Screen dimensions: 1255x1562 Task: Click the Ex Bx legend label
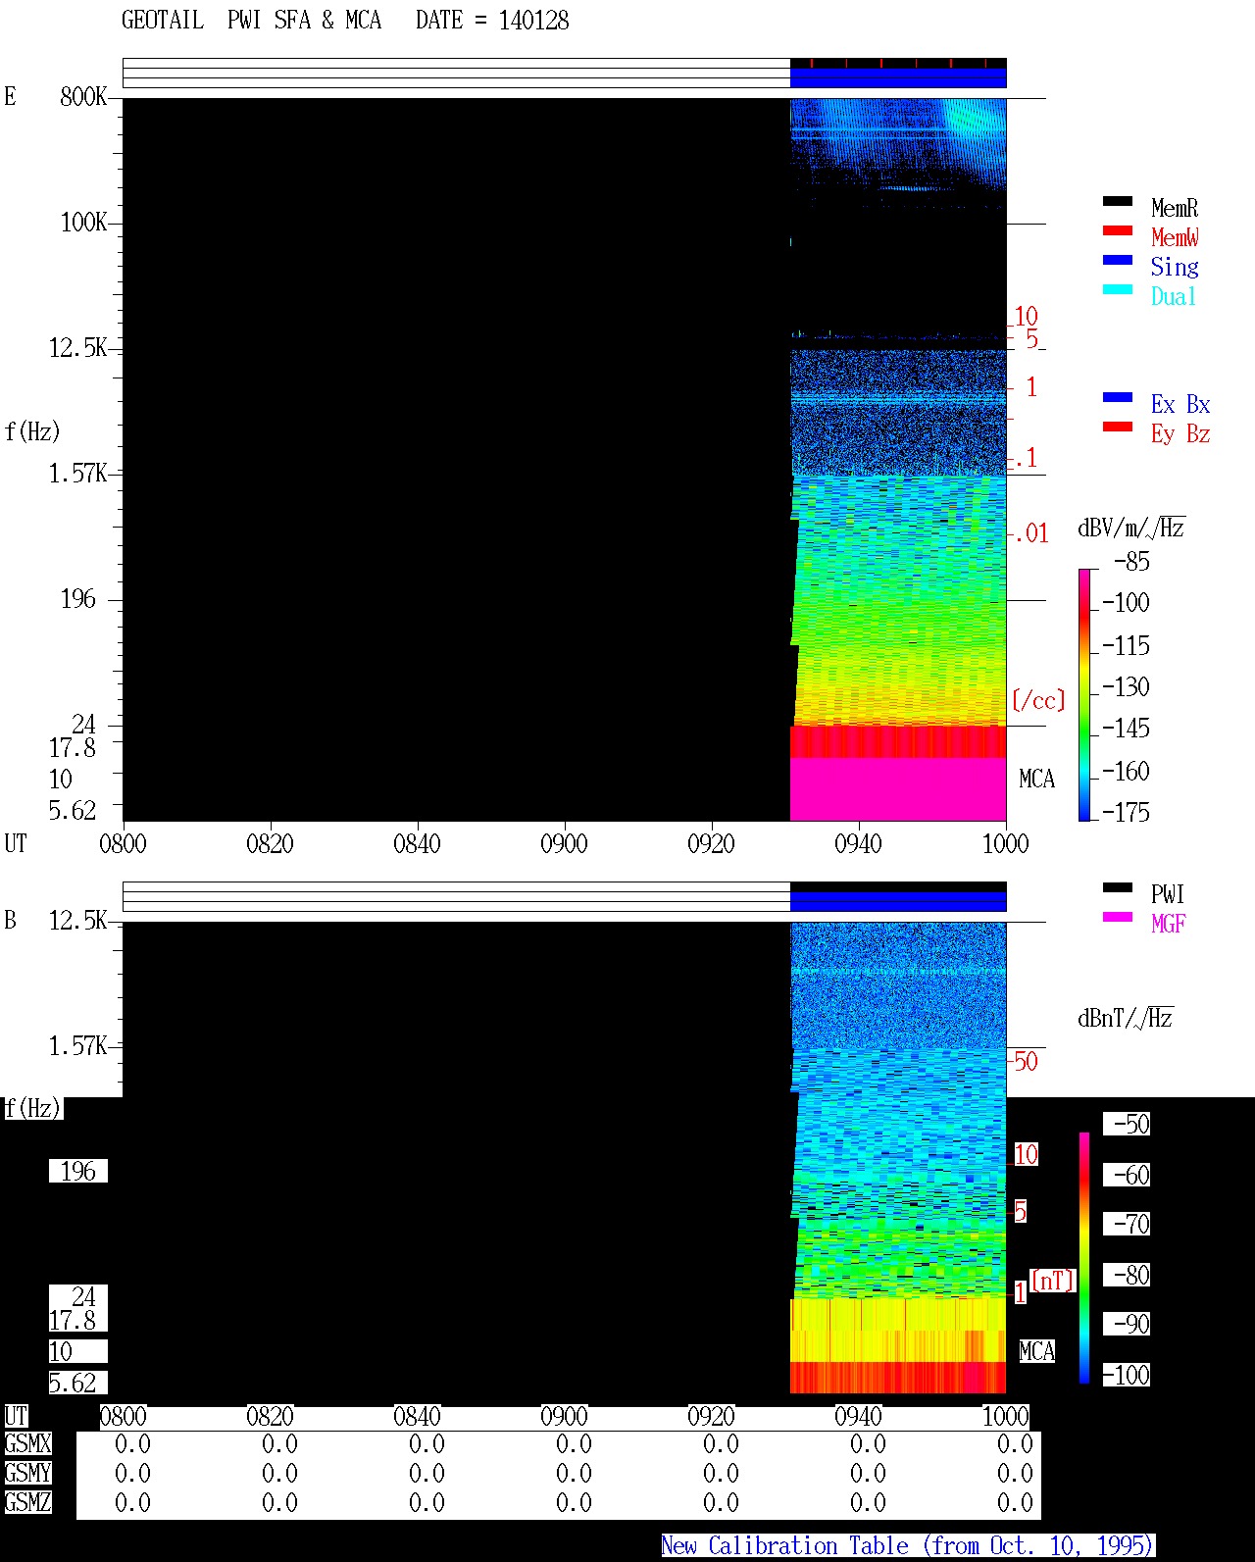[x=1180, y=404]
